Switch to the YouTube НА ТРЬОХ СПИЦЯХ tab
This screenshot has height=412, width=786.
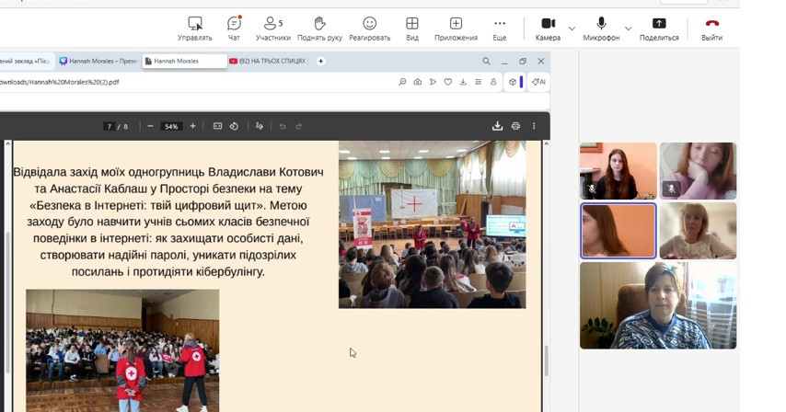pyautogui.click(x=269, y=61)
